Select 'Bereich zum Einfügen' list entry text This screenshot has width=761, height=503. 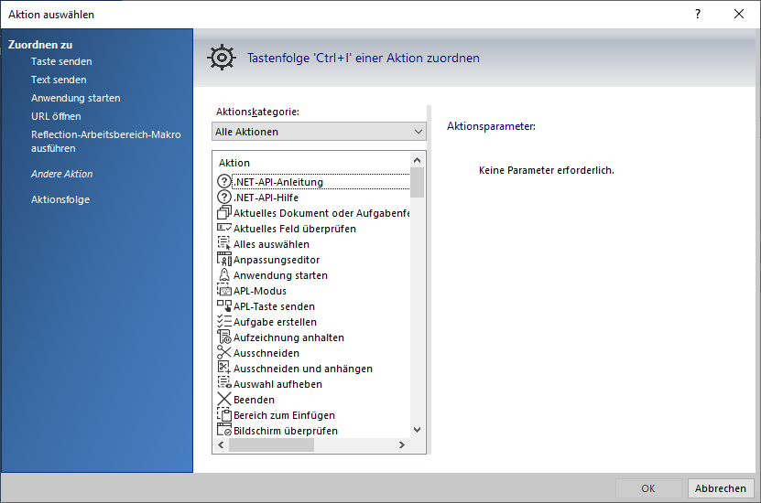(284, 415)
